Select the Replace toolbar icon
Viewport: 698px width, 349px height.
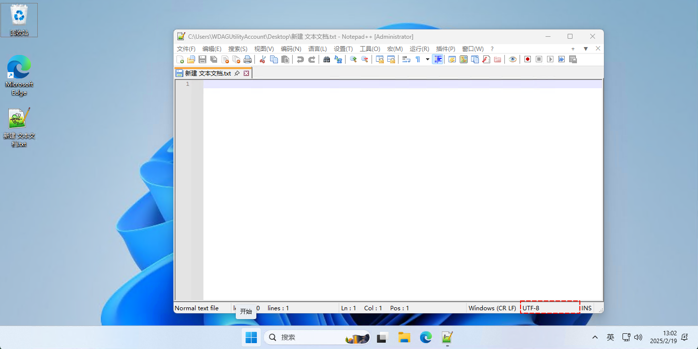[338, 59]
